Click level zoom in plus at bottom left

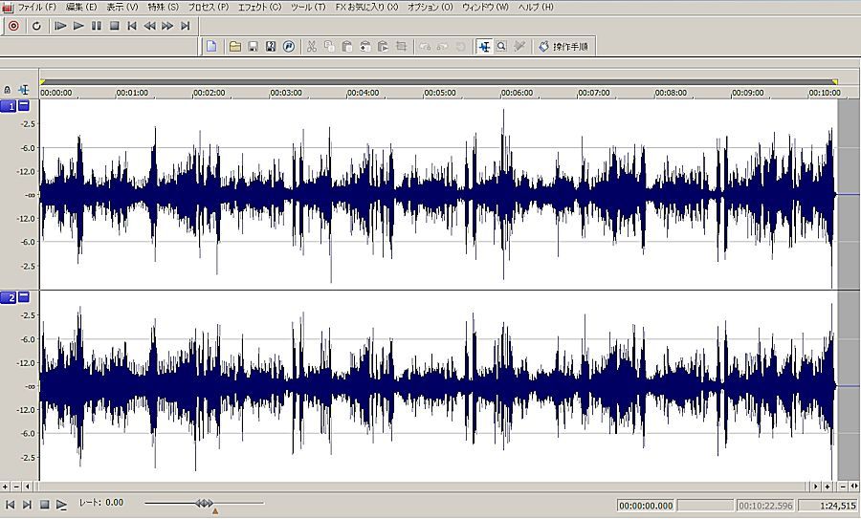pyautogui.click(x=5, y=487)
